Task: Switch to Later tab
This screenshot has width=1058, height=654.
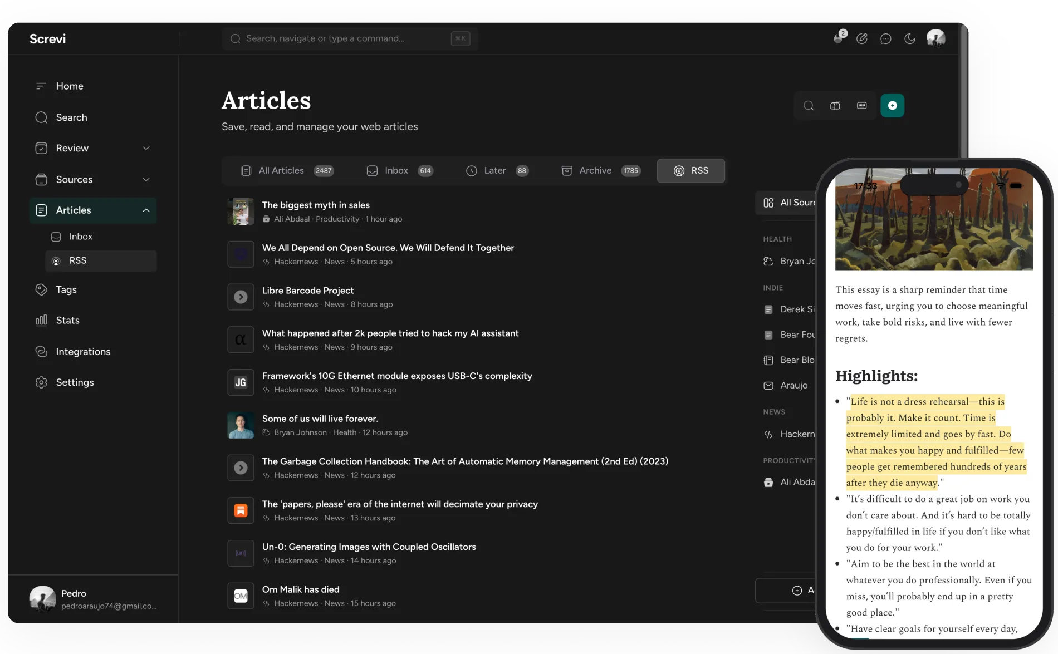Action: tap(497, 171)
